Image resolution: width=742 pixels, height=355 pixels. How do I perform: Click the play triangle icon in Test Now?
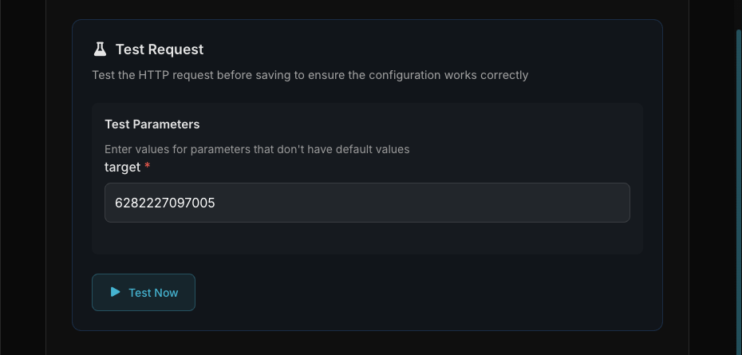coord(116,292)
